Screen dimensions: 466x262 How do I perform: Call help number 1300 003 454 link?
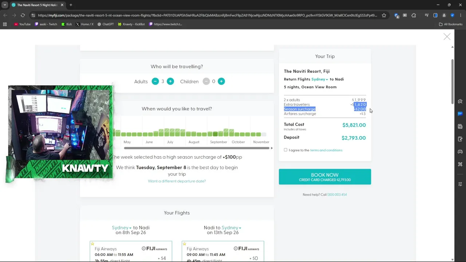pos(337,195)
